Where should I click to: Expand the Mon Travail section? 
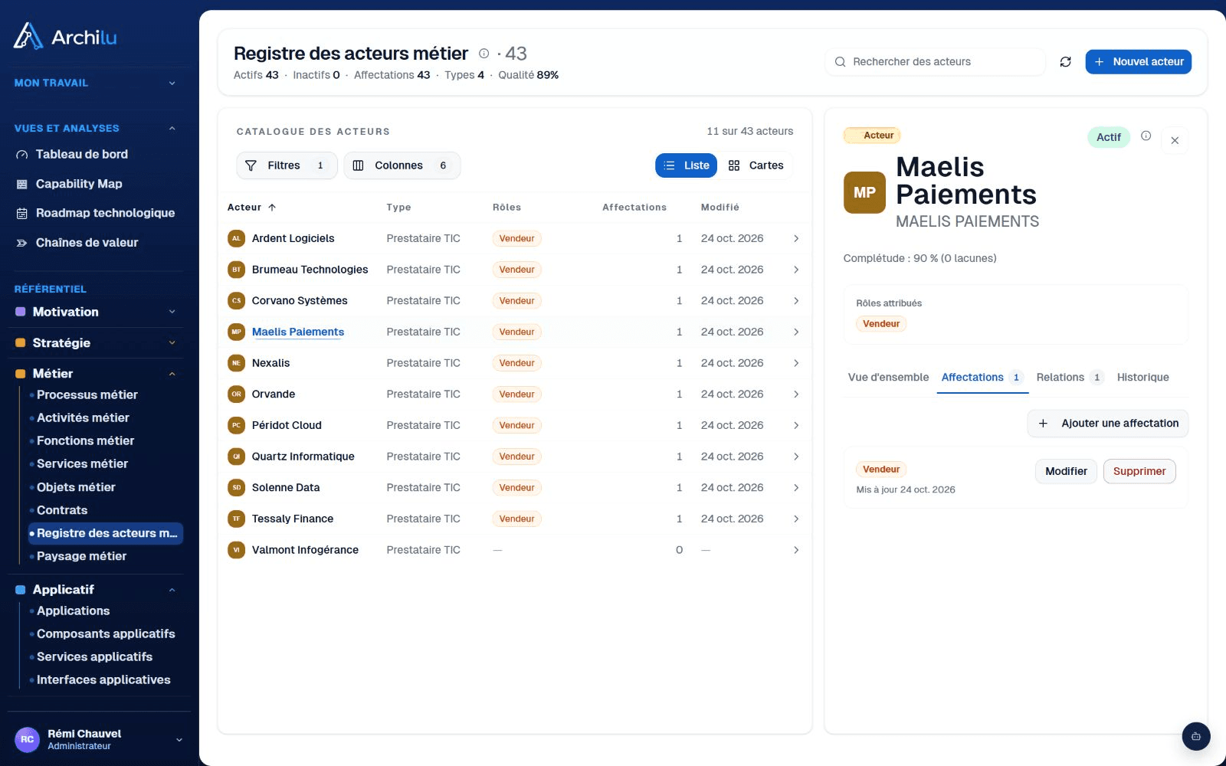coord(96,83)
